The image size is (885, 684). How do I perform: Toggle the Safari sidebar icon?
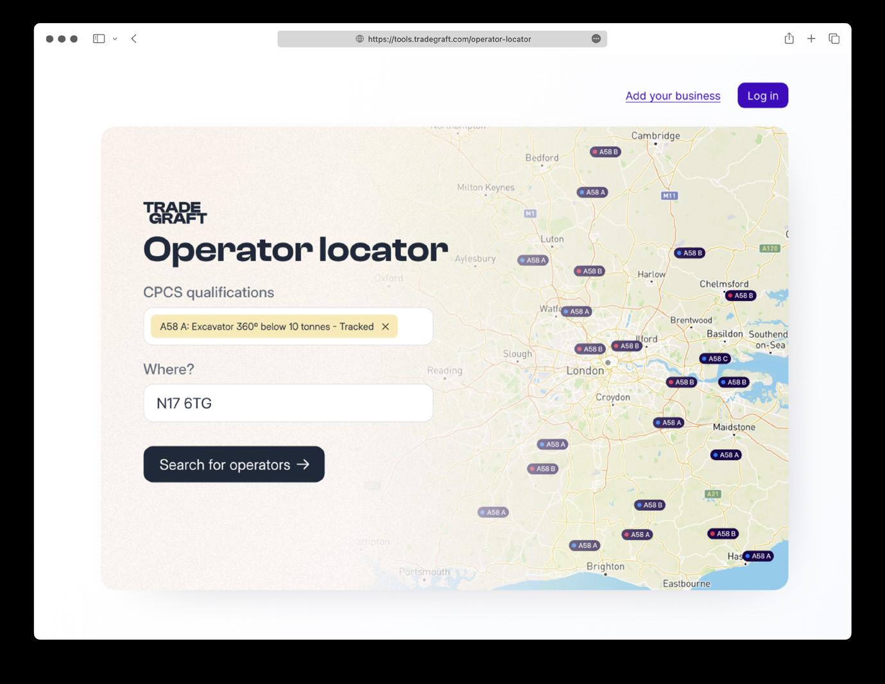(99, 38)
